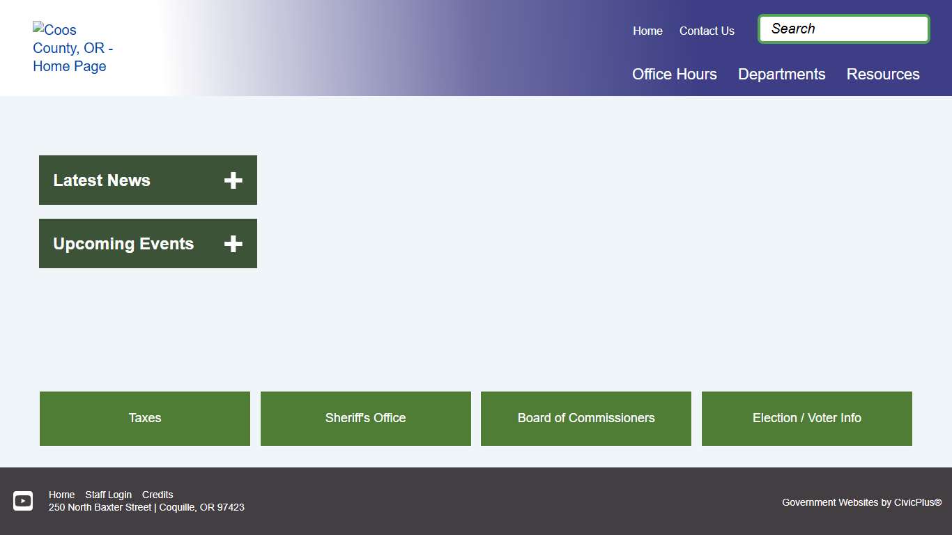
Task: Go to Home in the top header
Action: click(647, 31)
